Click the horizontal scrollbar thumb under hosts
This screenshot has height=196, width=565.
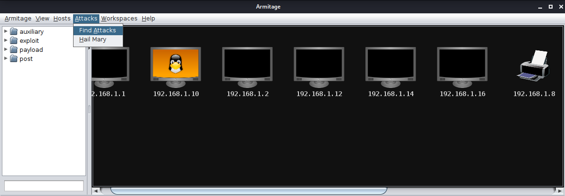click(249, 191)
